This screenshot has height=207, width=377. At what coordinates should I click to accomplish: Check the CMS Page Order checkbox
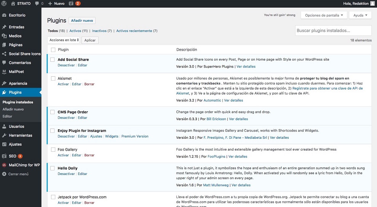pyautogui.click(x=53, y=112)
